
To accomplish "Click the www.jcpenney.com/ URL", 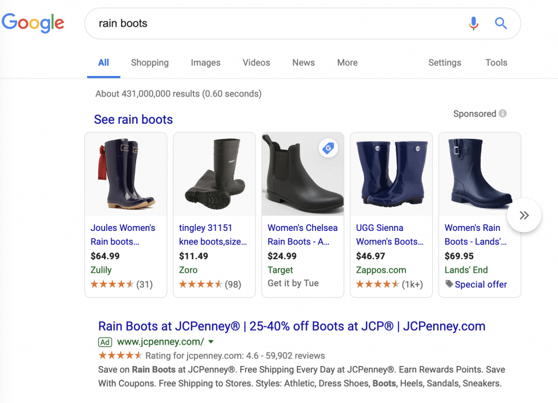I will 161,342.
